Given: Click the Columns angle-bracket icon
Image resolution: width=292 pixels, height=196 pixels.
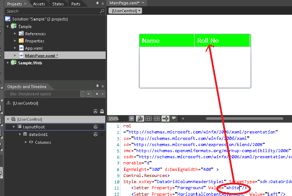Looking at the screenshot, I should 31,142.
